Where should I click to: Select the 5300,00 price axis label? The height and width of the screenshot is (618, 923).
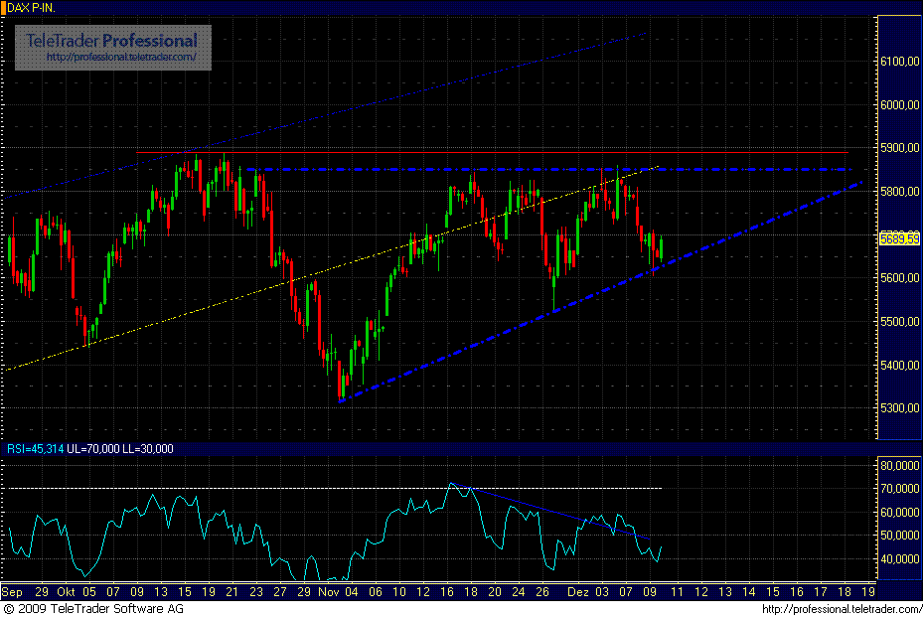[900, 408]
